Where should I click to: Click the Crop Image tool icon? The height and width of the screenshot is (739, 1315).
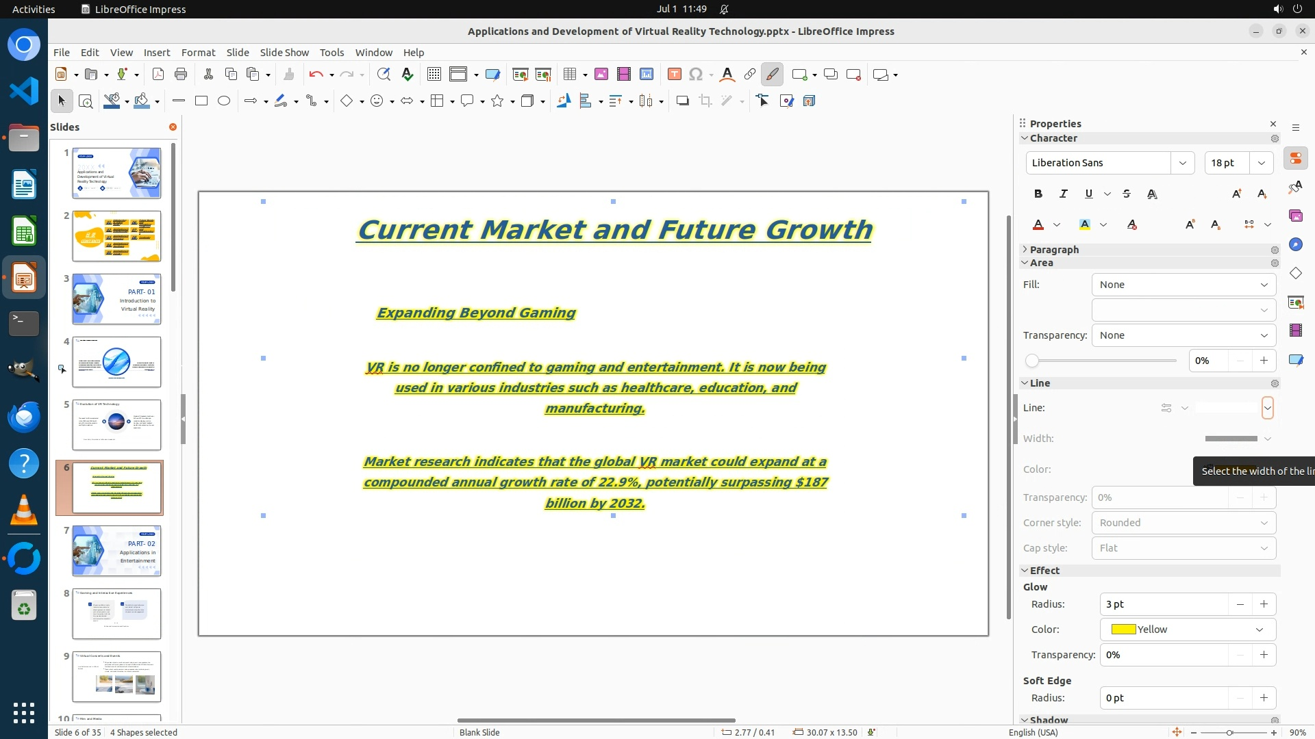tap(705, 101)
